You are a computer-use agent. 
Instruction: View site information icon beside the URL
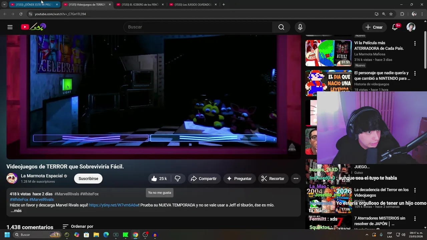[30, 14]
